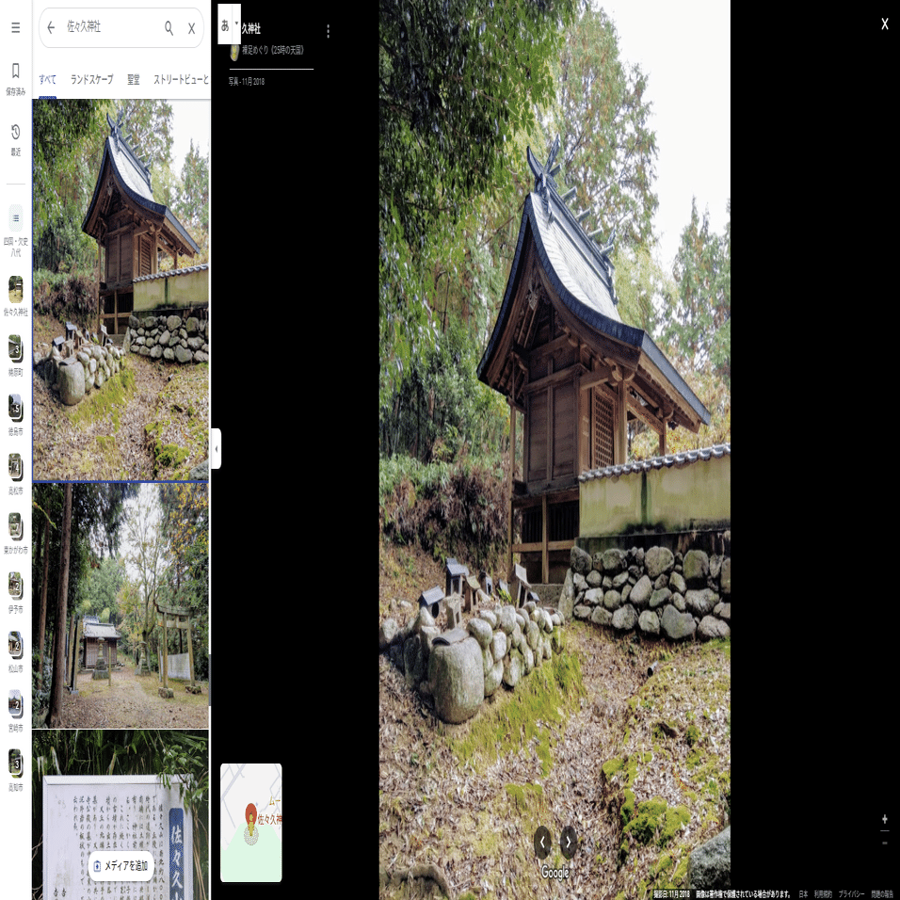Viewport: 900px width, 900px height.
Task: Open the 最近 recent history
Action: coord(15,139)
